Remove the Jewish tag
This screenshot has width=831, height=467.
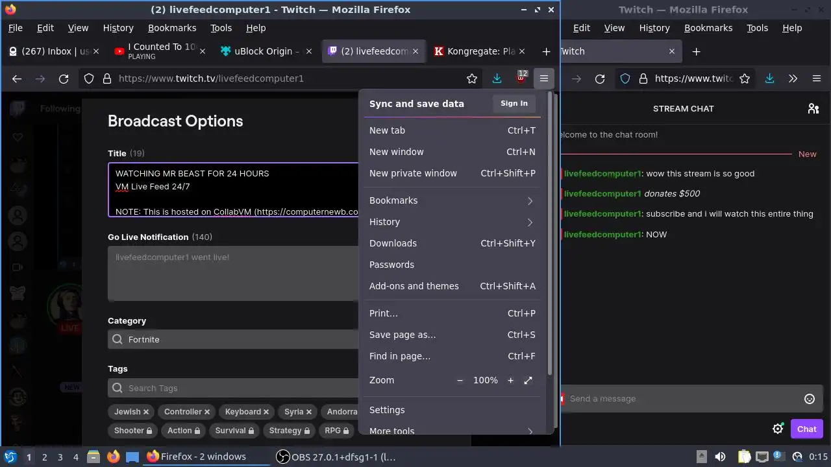(x=146, y=412)
